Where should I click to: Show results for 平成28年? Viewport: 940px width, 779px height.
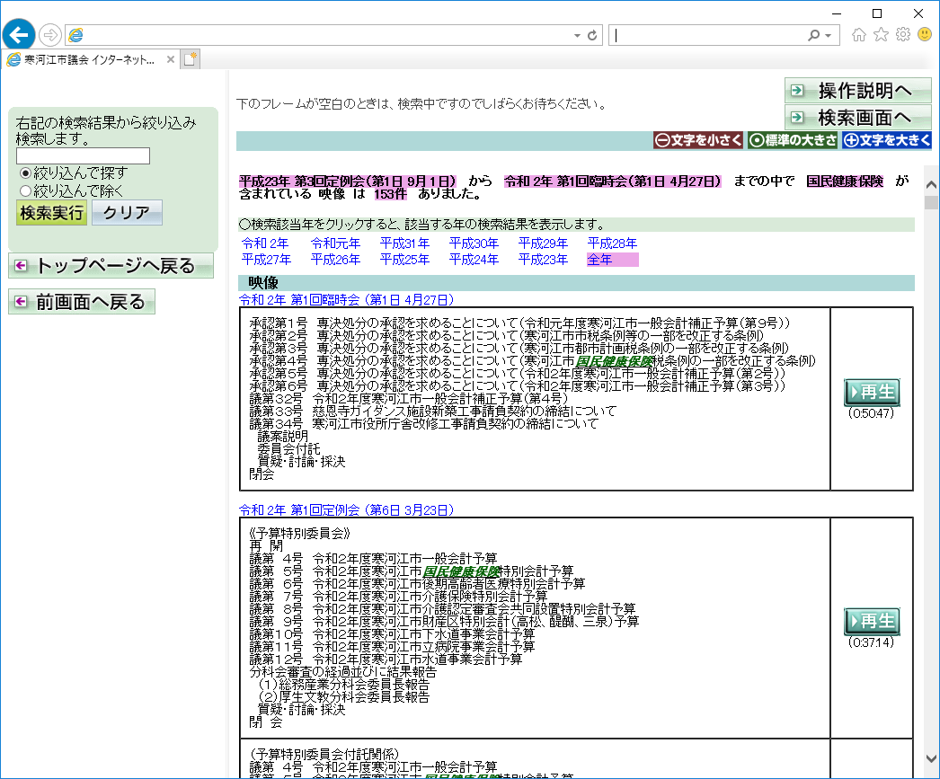tap(612, 243)
